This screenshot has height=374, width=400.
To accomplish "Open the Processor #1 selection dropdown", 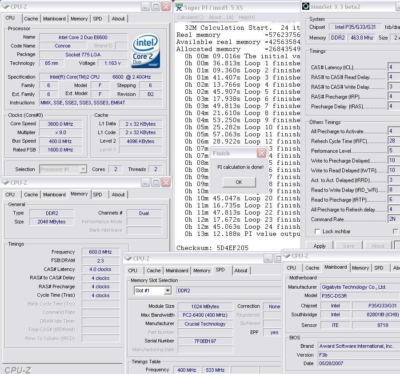I will [x=83, y=169].
